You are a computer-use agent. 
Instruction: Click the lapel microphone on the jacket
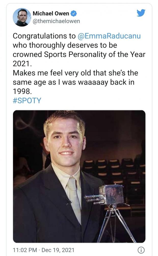(x=68, y=201)
